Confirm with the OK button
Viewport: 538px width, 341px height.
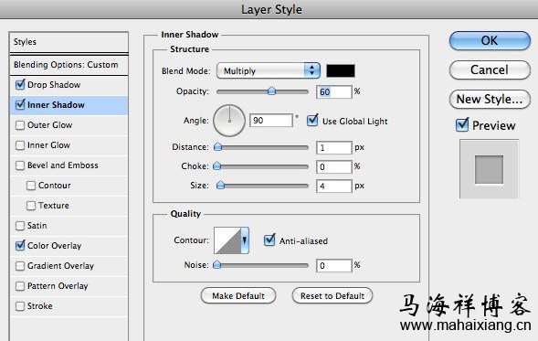(x=490, y=40)
